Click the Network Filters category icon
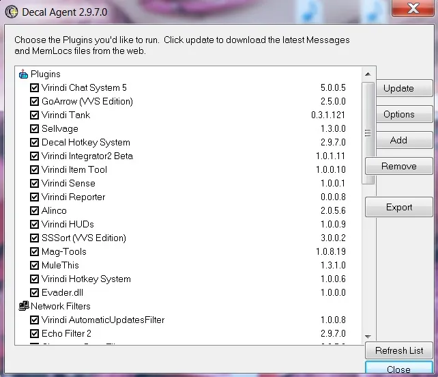438x377 pixels. (23, 306)
